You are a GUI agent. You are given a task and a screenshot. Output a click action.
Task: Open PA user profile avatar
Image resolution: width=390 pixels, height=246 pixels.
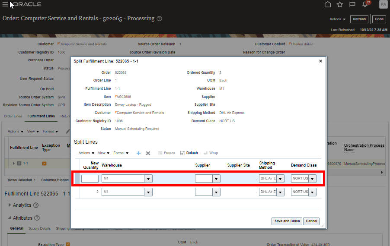click(x=383, y=4)
